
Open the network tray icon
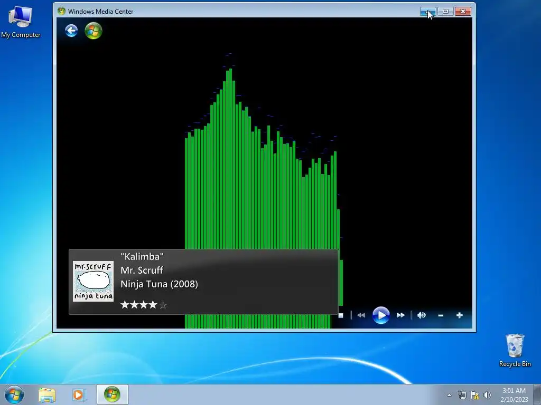point(462,395)
